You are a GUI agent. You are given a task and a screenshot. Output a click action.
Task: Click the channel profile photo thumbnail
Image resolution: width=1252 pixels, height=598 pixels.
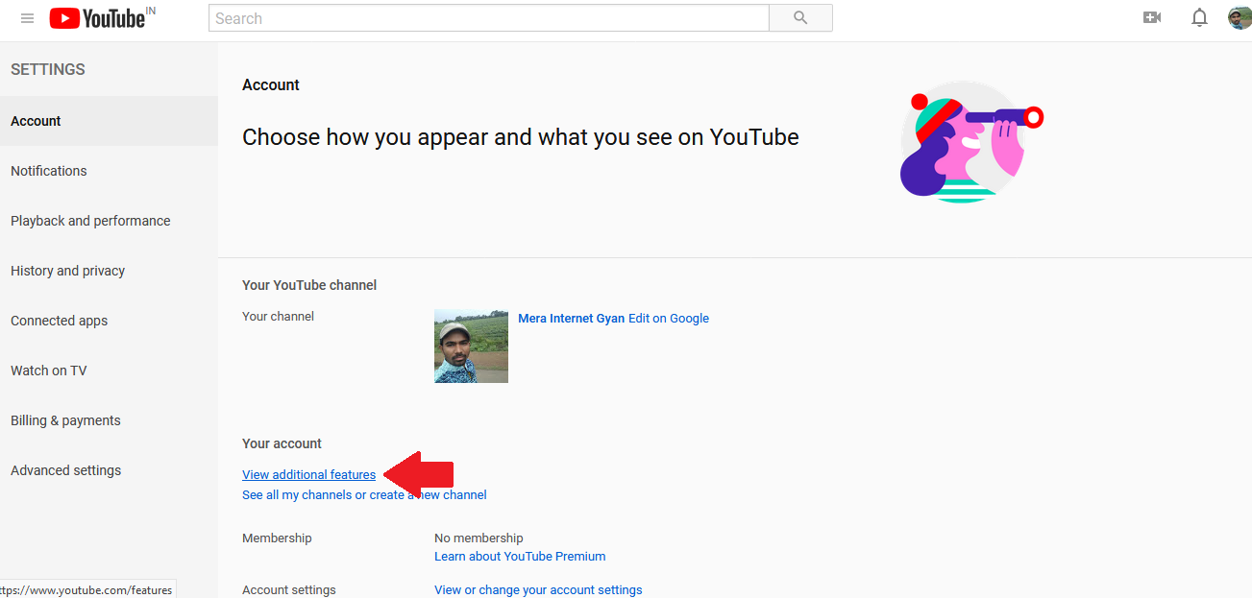pos(471,347)
